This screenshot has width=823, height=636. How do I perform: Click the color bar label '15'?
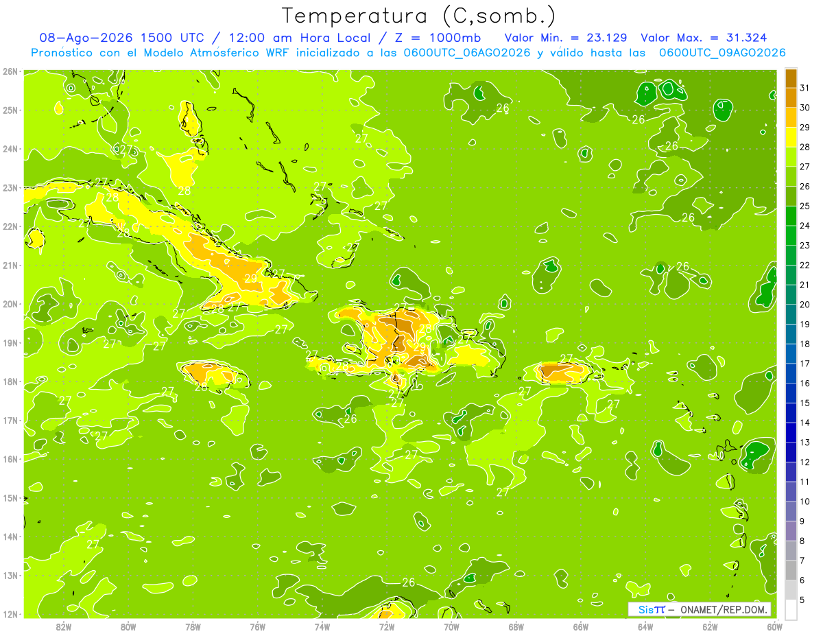[805, 403]
